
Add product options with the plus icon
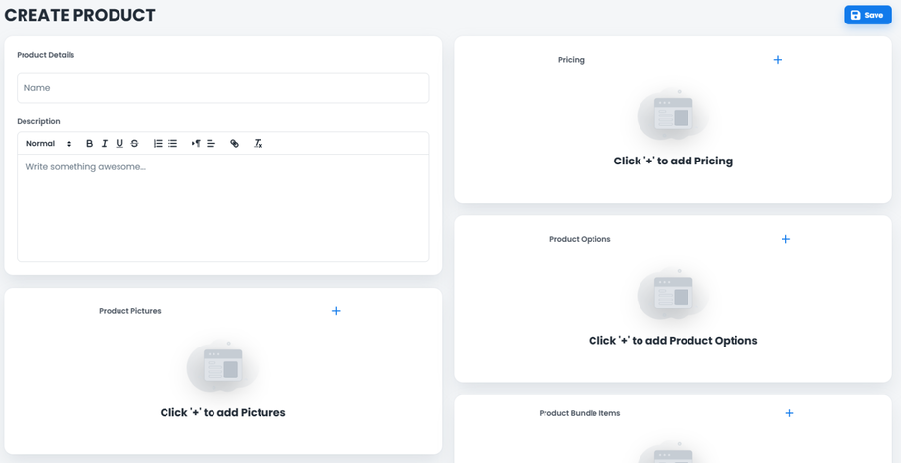click(x=786, y=239)
